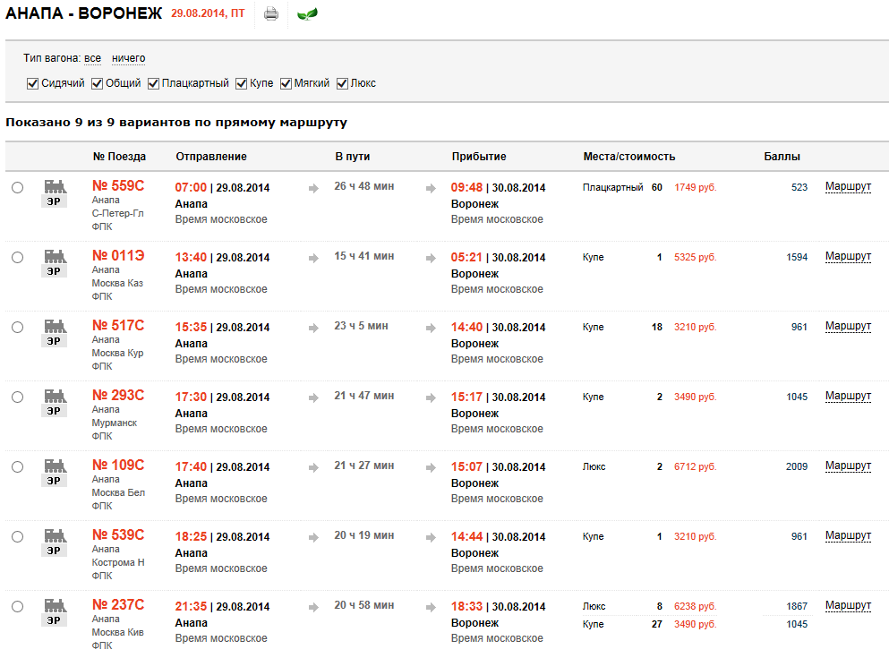Click 'ничего' to deselect wagon types
The image size is (889, 658).
(129, 58)
